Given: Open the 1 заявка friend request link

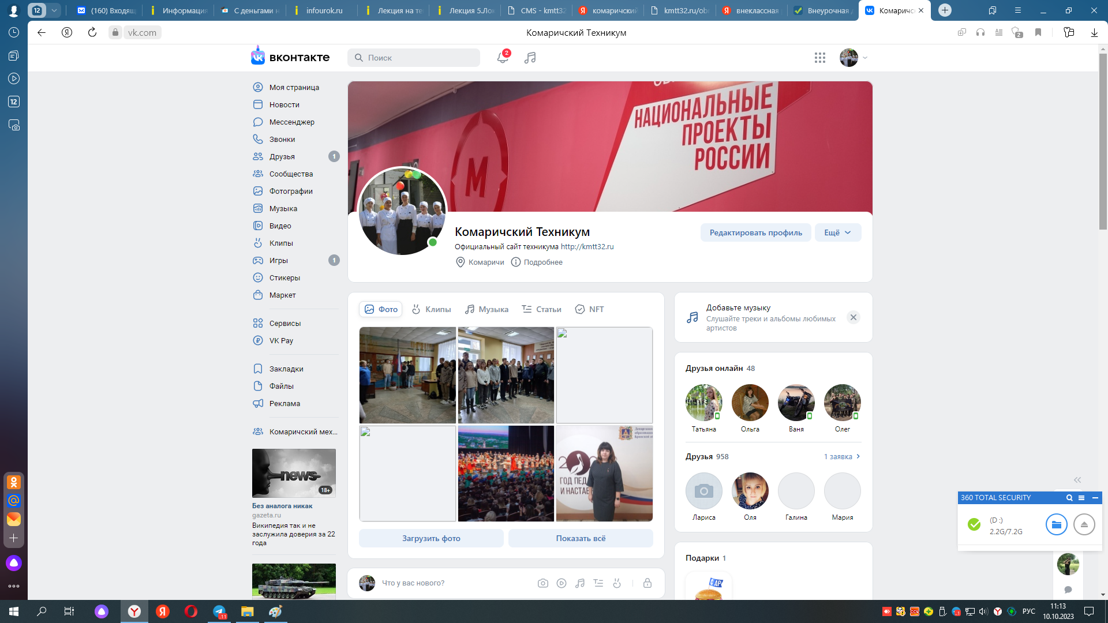Looking at the screenshot, I should (842, 456).
